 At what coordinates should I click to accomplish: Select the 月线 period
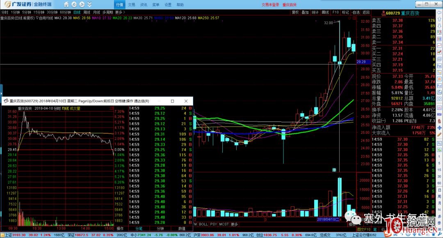tap(97, 12)
